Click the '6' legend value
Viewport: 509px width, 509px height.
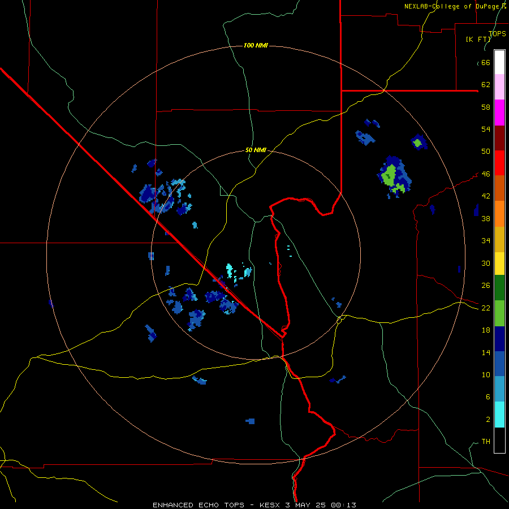coord(488,397)
